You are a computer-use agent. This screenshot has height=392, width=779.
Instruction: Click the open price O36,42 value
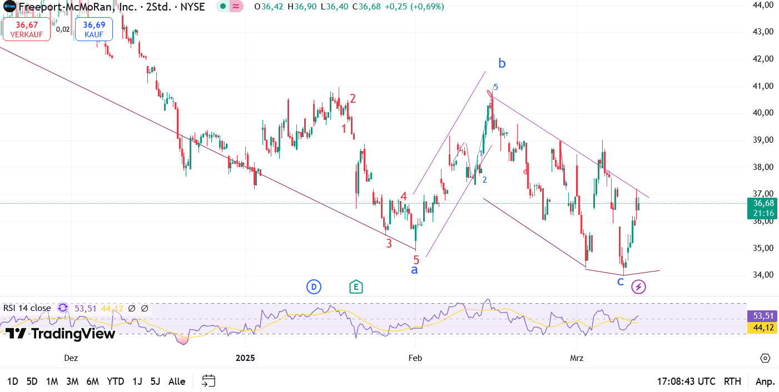[269, 7]
